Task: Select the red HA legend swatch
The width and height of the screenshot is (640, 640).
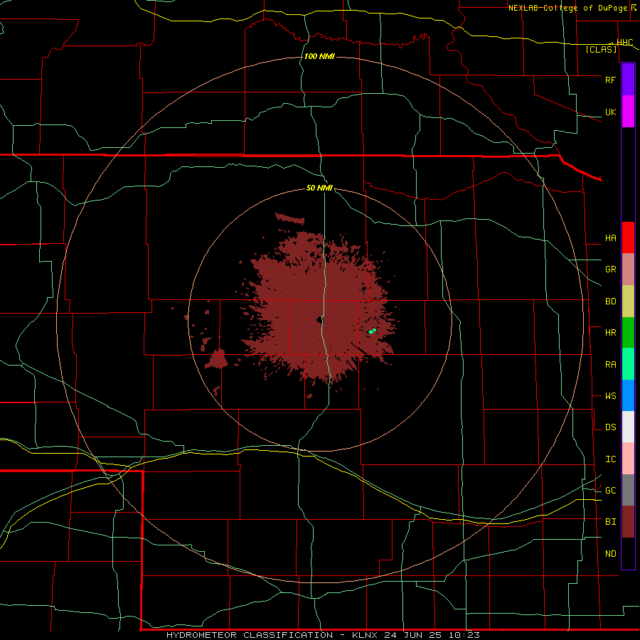Action: coord(628,238)
